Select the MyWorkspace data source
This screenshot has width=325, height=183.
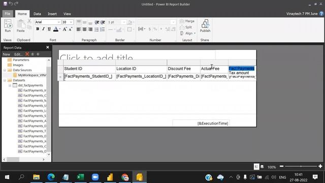(29, 75)
